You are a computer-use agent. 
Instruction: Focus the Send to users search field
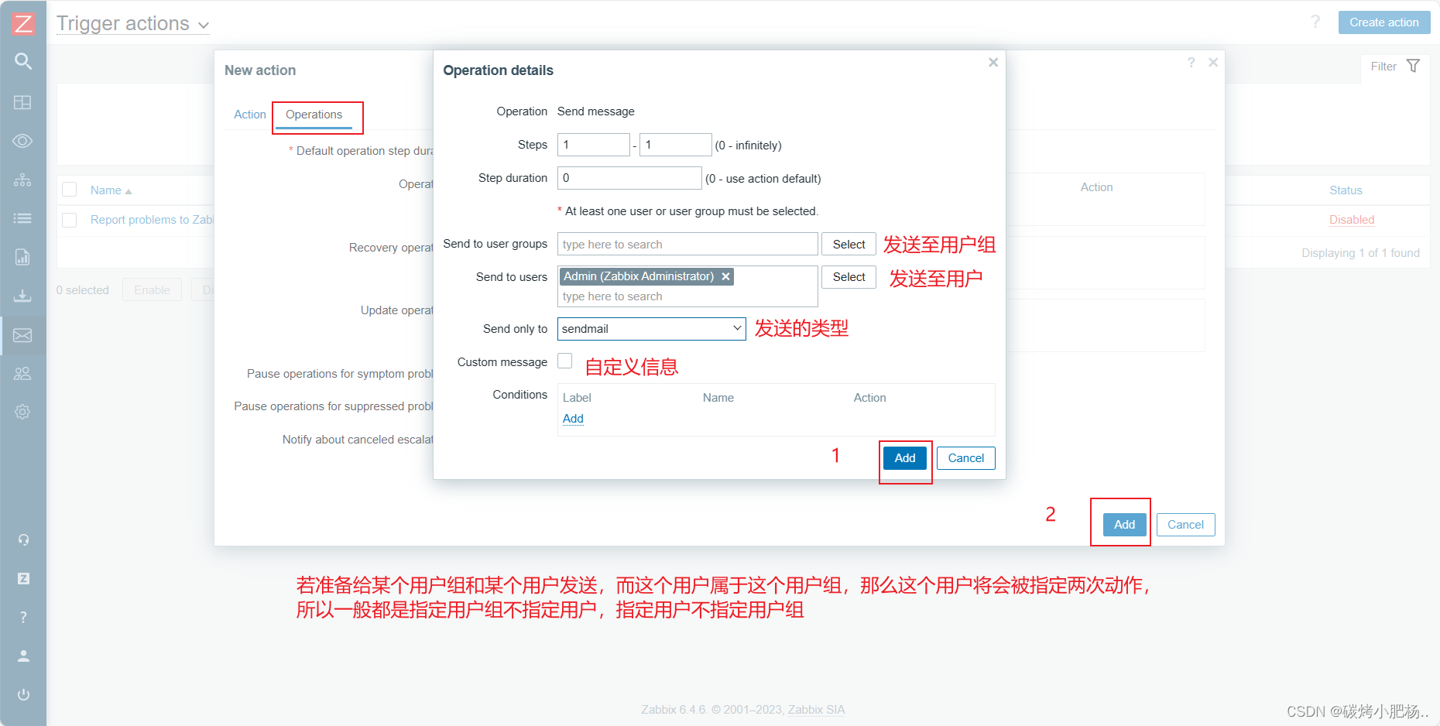pos(687,296)
